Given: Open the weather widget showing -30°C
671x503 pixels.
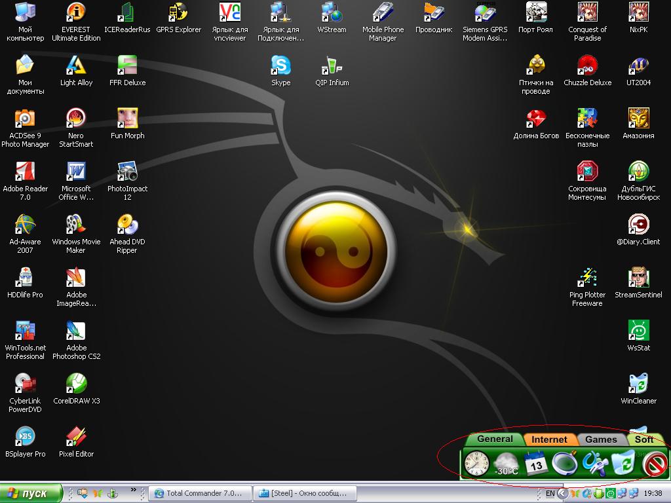Looking at the screenshot, I should point(507,464).
